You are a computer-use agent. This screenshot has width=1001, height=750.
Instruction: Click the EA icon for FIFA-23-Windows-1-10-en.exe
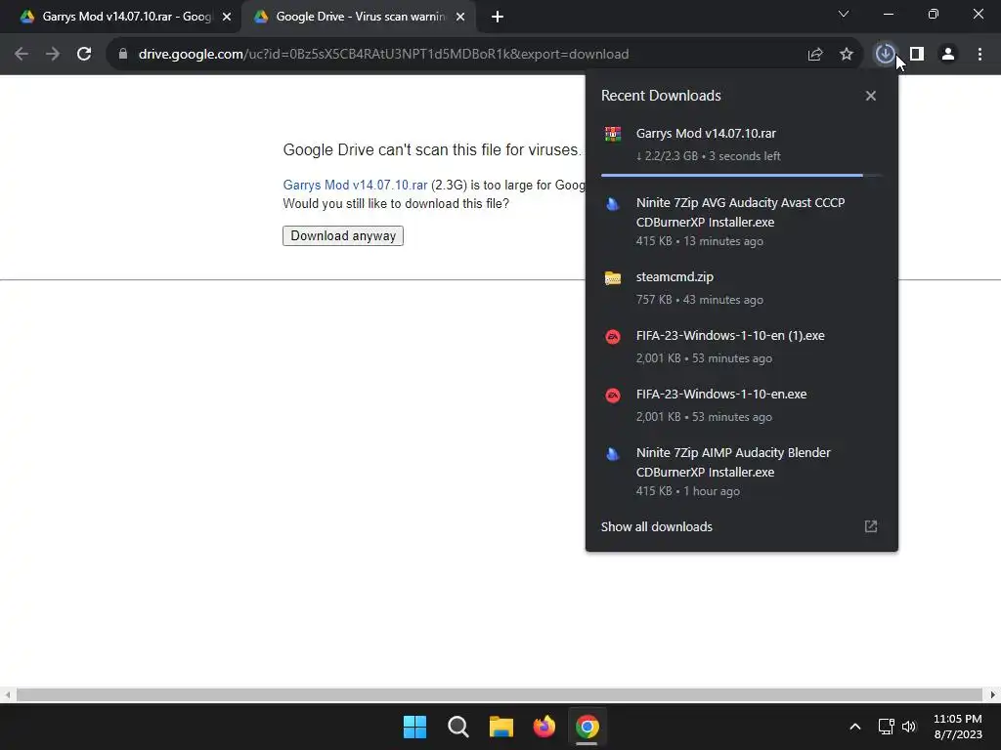[x=613, y=396]
